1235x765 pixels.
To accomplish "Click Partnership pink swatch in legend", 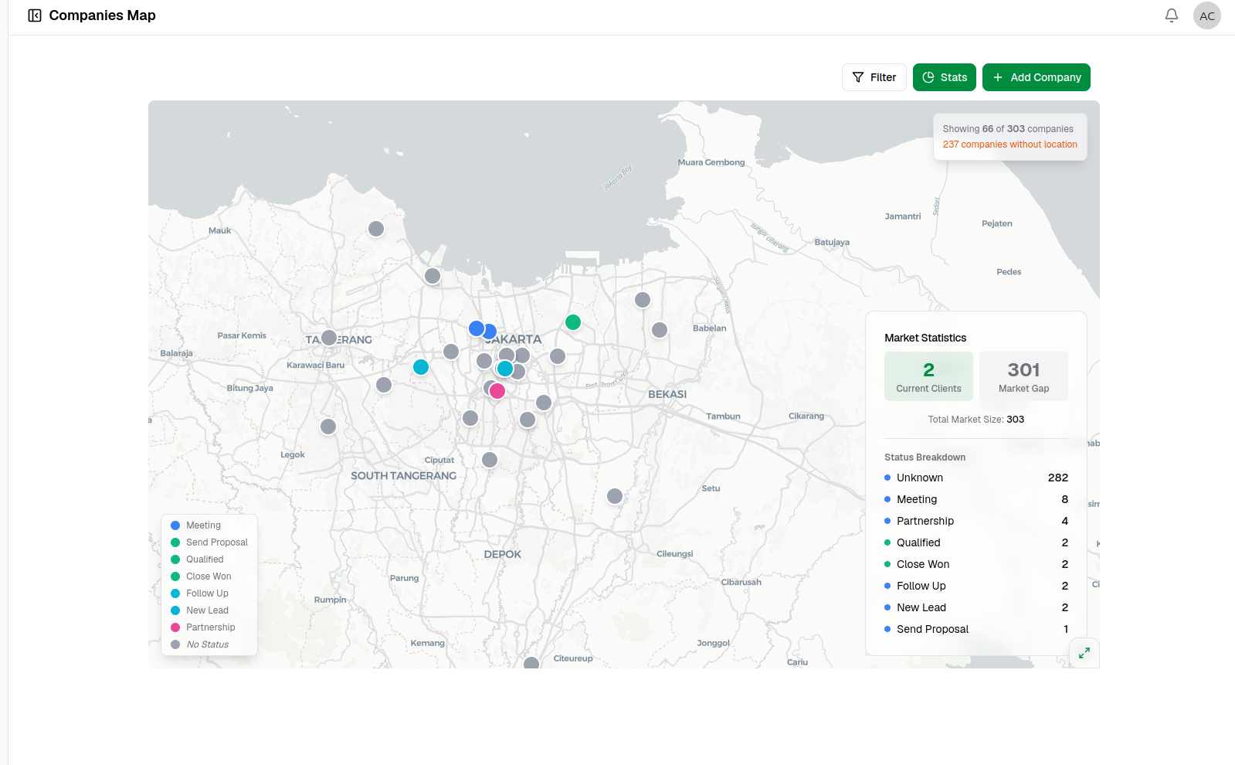I will [175, 627].
